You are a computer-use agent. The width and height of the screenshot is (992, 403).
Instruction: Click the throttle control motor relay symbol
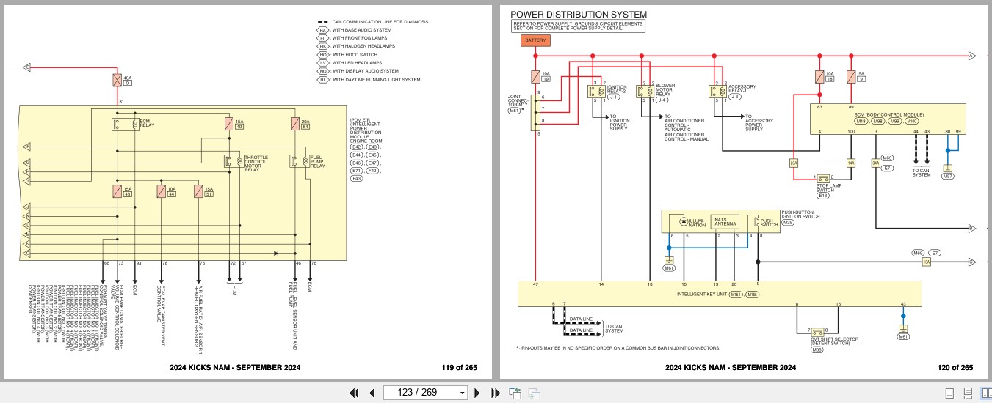click(x=233, y=160)
